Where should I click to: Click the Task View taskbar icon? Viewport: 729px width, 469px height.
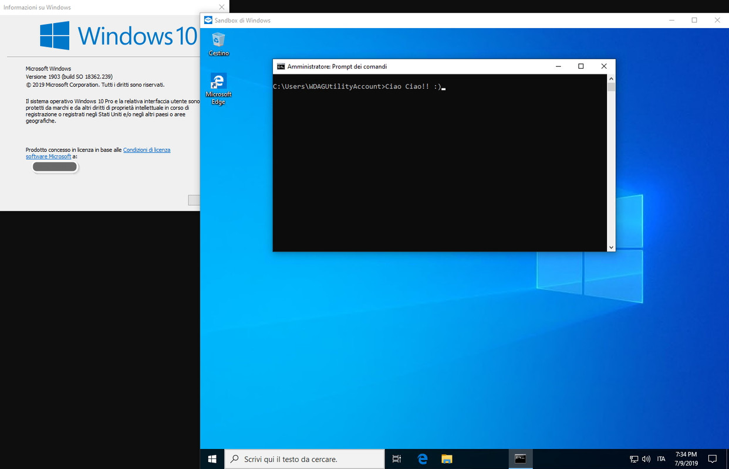coord(397,459)
